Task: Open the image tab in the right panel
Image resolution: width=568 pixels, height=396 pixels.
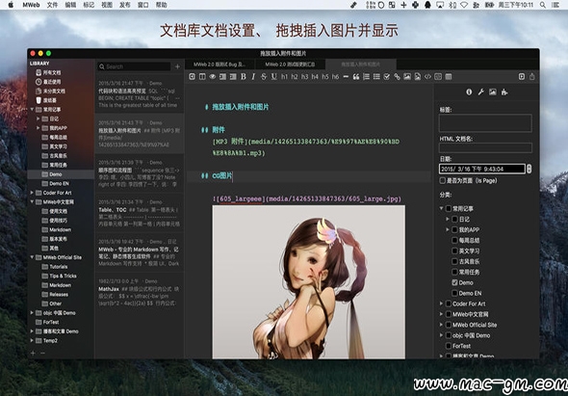Action: click(x=493, y=92)
